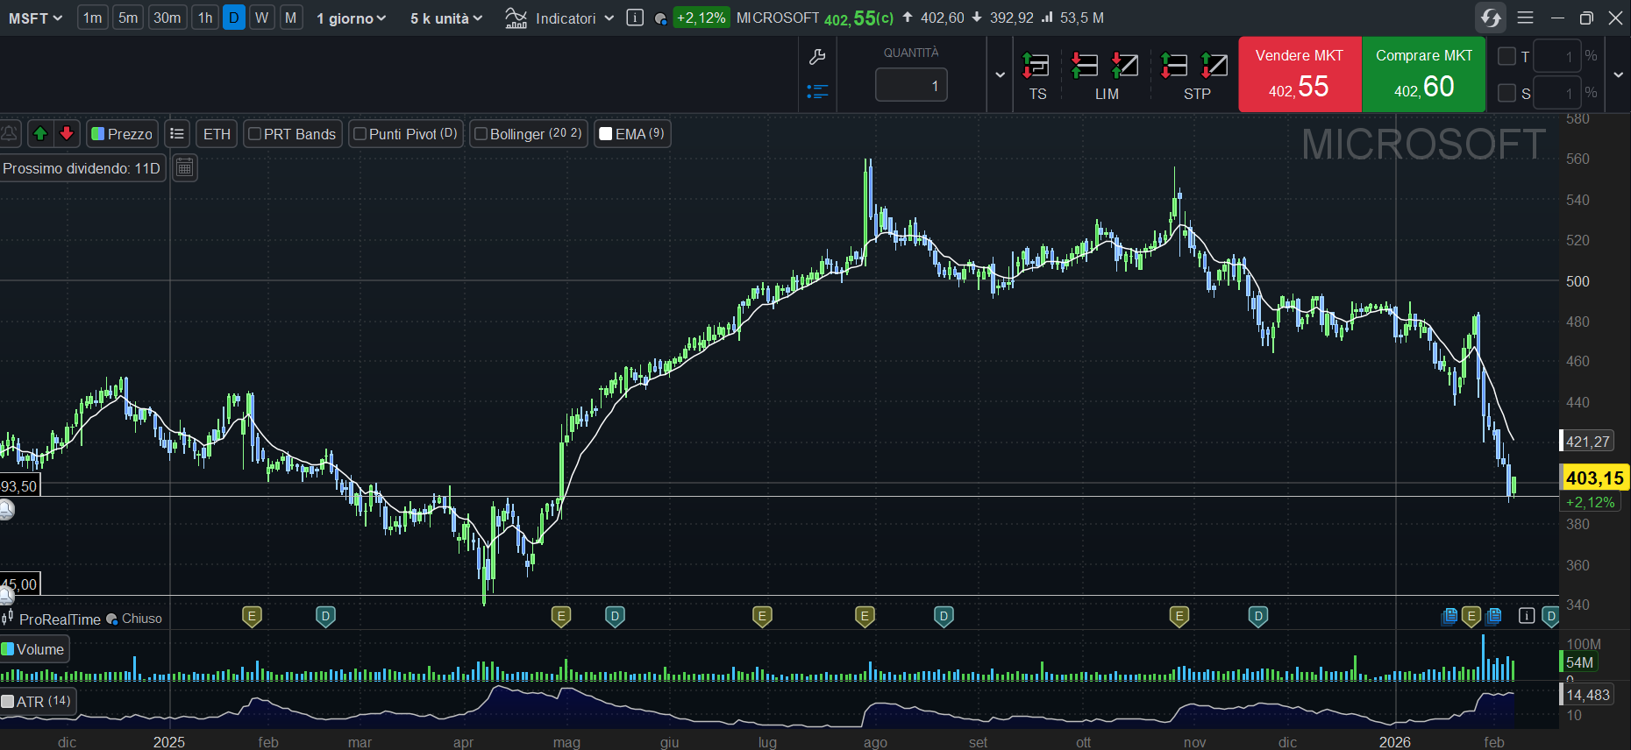Open the MSFT ticker dropdown
The height and width of the screenshot is (750, 1631).
pyautogui.click(x=36, y=18)
